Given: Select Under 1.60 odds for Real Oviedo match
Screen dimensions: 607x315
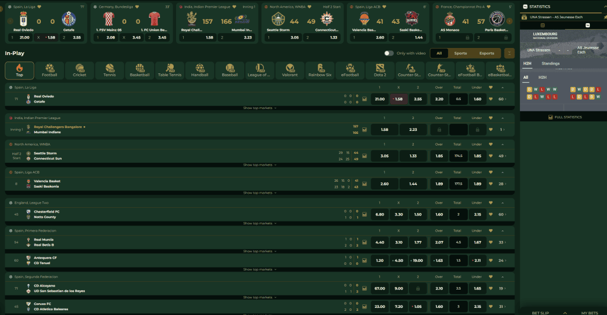Looking at the screenshot, I should [478, 99].
